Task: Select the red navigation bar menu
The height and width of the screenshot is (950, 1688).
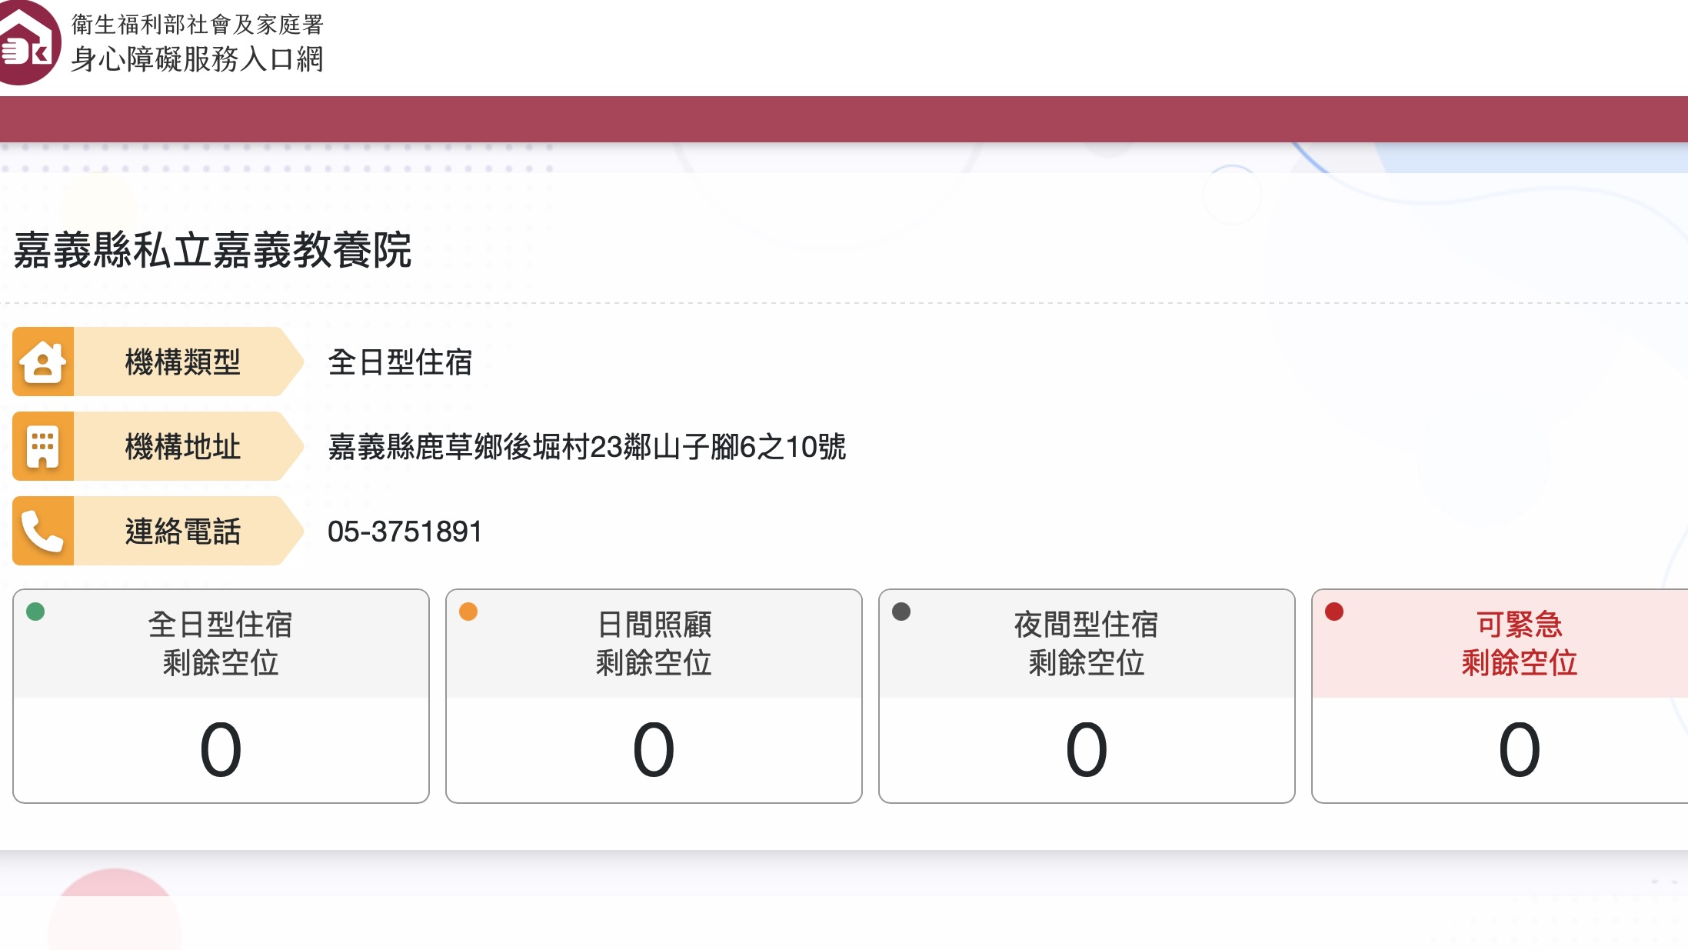Action: point(844,119)
